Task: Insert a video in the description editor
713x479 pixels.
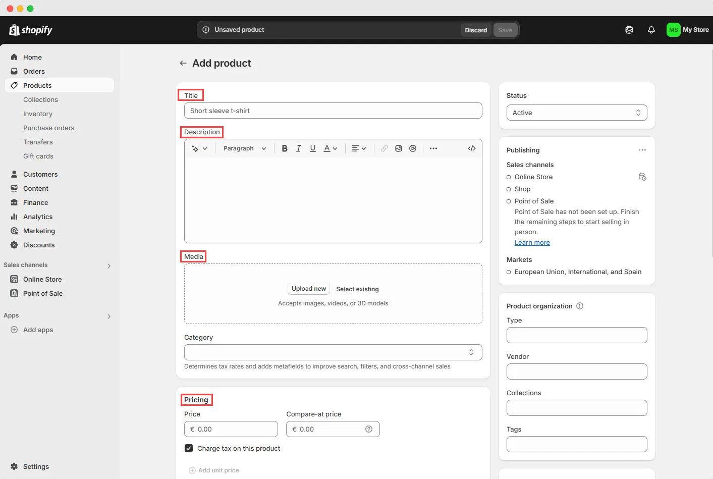Action: coord(413,148)
